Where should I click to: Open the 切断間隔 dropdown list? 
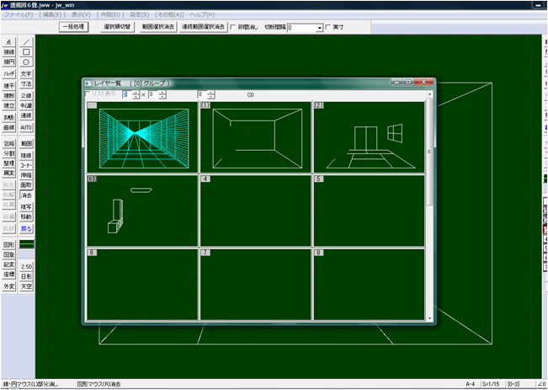pyautogui.click(x=320, y=28)
